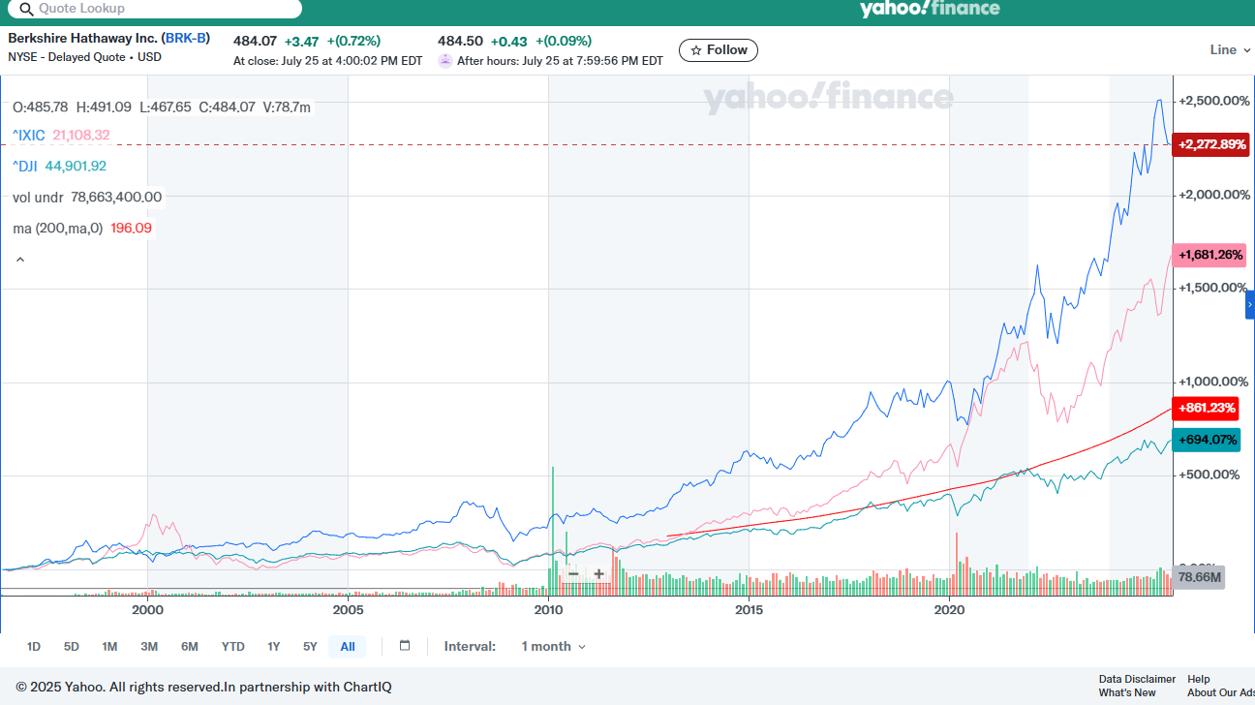Click the 2010 year axis label
Viewport: 1255px width, 705px height.
click(x=548, y=610)
